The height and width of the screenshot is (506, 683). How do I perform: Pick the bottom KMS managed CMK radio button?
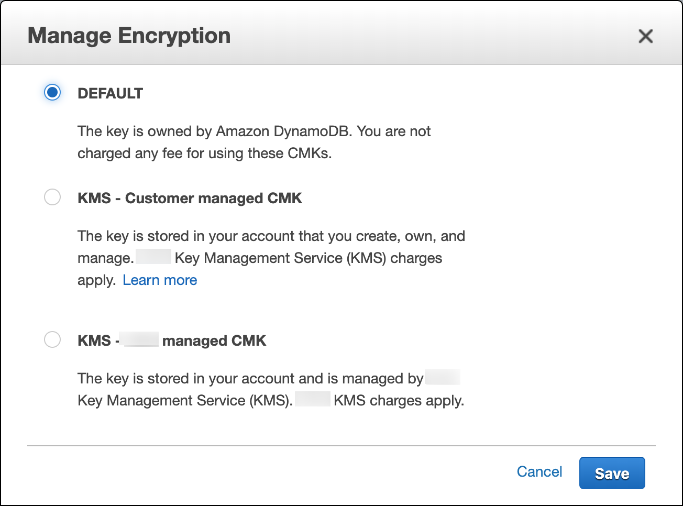click(52, 339)
